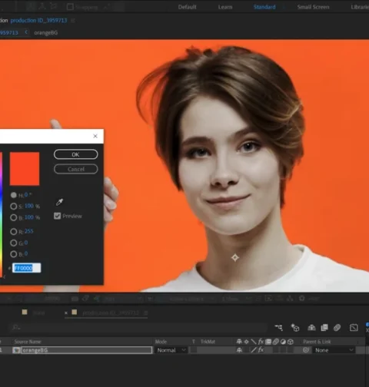Click the frame blending column header icon
The image size is (369, 387).
268,342
